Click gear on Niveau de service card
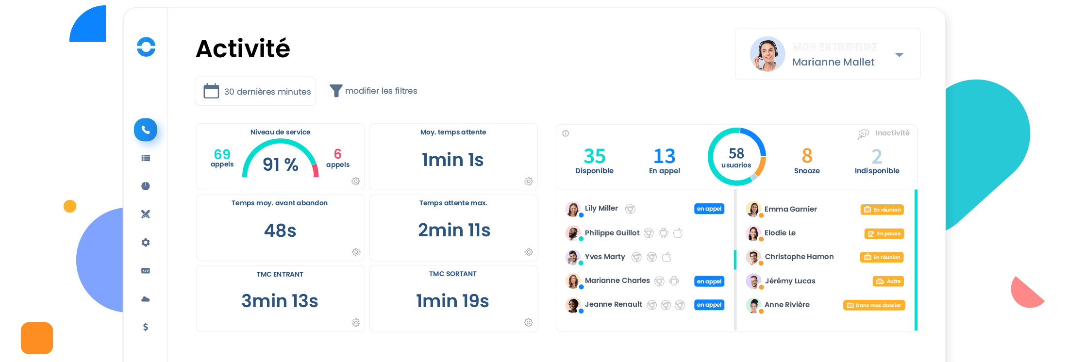 (x=355, y=181)
